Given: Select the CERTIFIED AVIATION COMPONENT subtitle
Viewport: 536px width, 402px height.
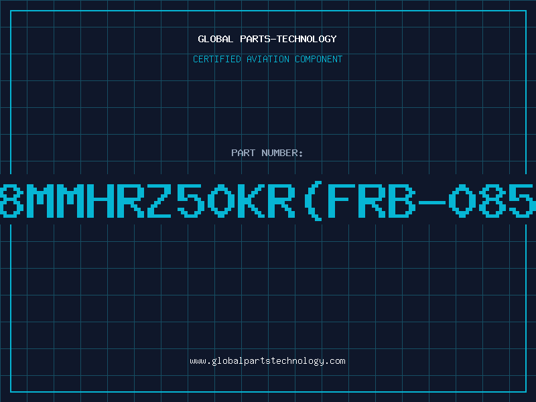Looking at the screenshot, I should click(267, 59).
